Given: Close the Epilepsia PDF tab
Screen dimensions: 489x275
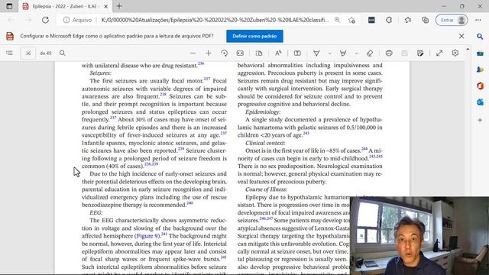Looking at the screenshot, I should [x=105, y=6].
